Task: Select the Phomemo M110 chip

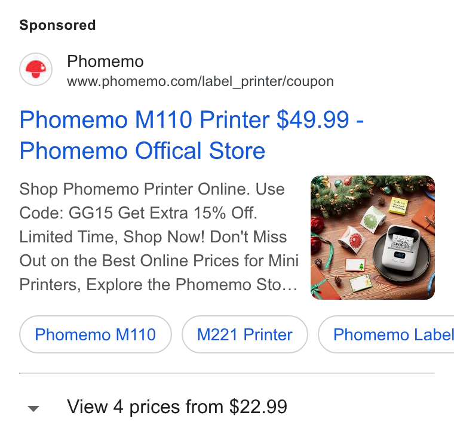Action: tap(95, 334)
